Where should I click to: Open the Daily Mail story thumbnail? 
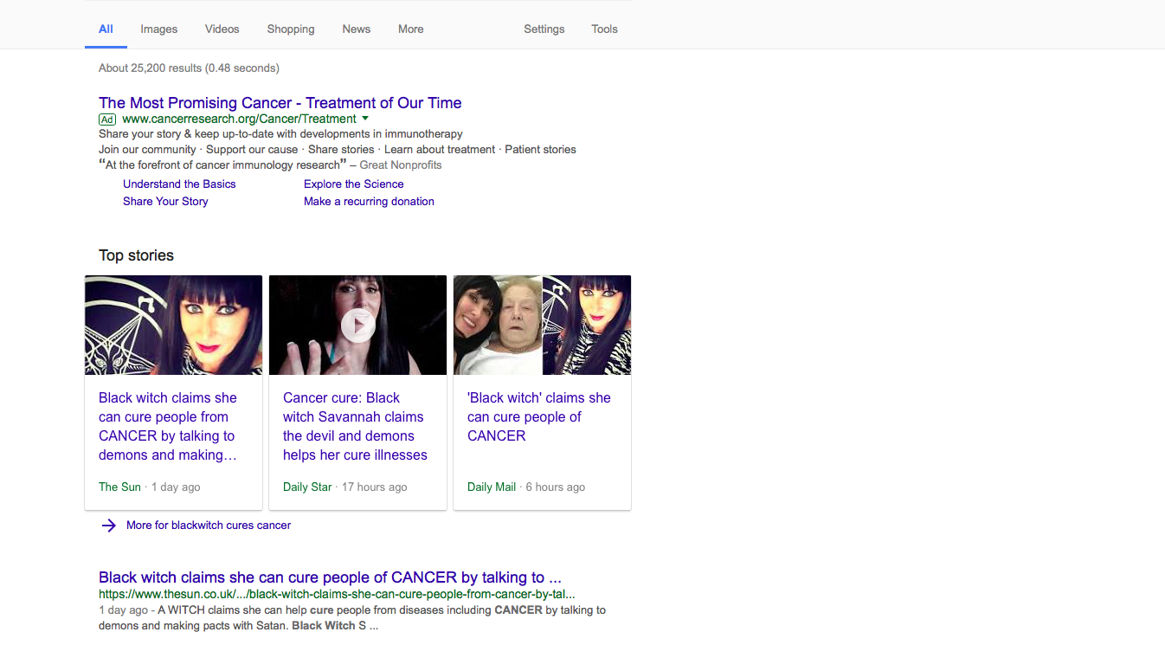click(x=542, y=325)
